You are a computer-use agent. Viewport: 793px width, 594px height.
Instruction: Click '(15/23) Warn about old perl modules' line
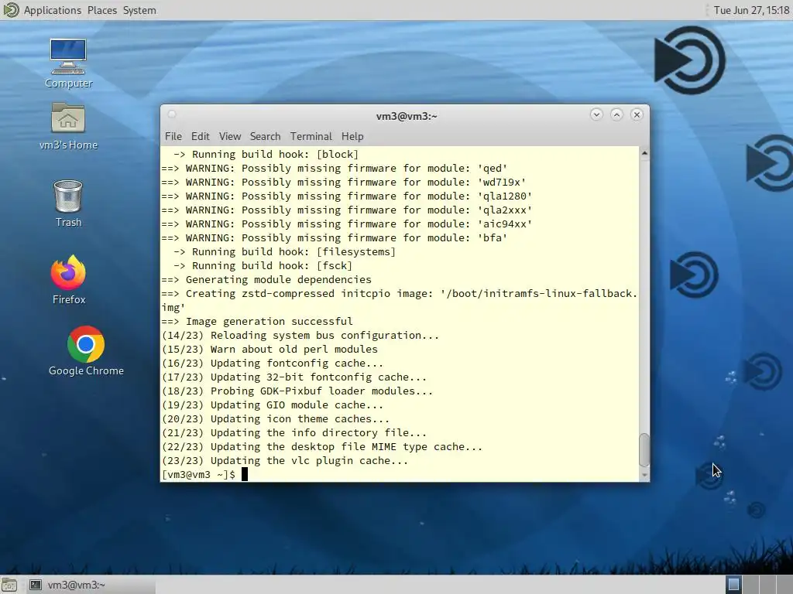point(269,349)
